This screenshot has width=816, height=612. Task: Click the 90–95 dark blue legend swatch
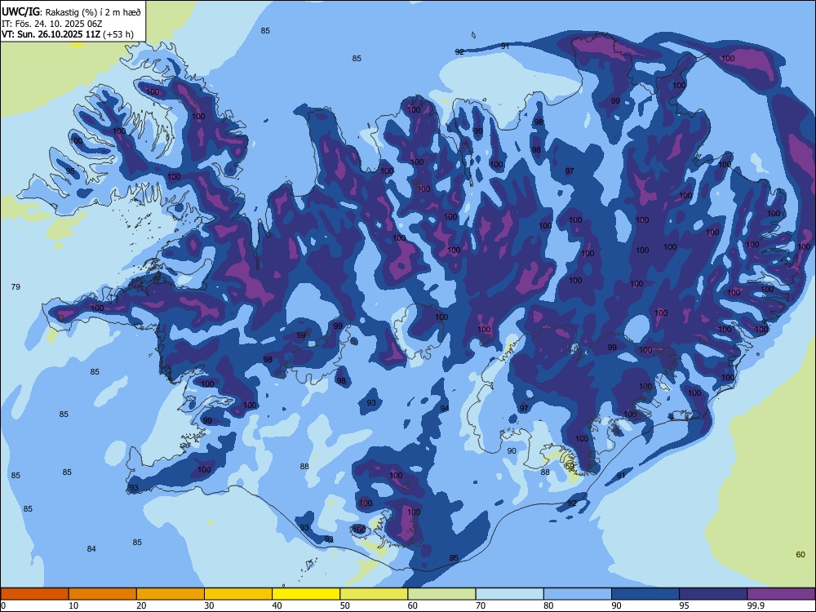[x=645, y=594]
